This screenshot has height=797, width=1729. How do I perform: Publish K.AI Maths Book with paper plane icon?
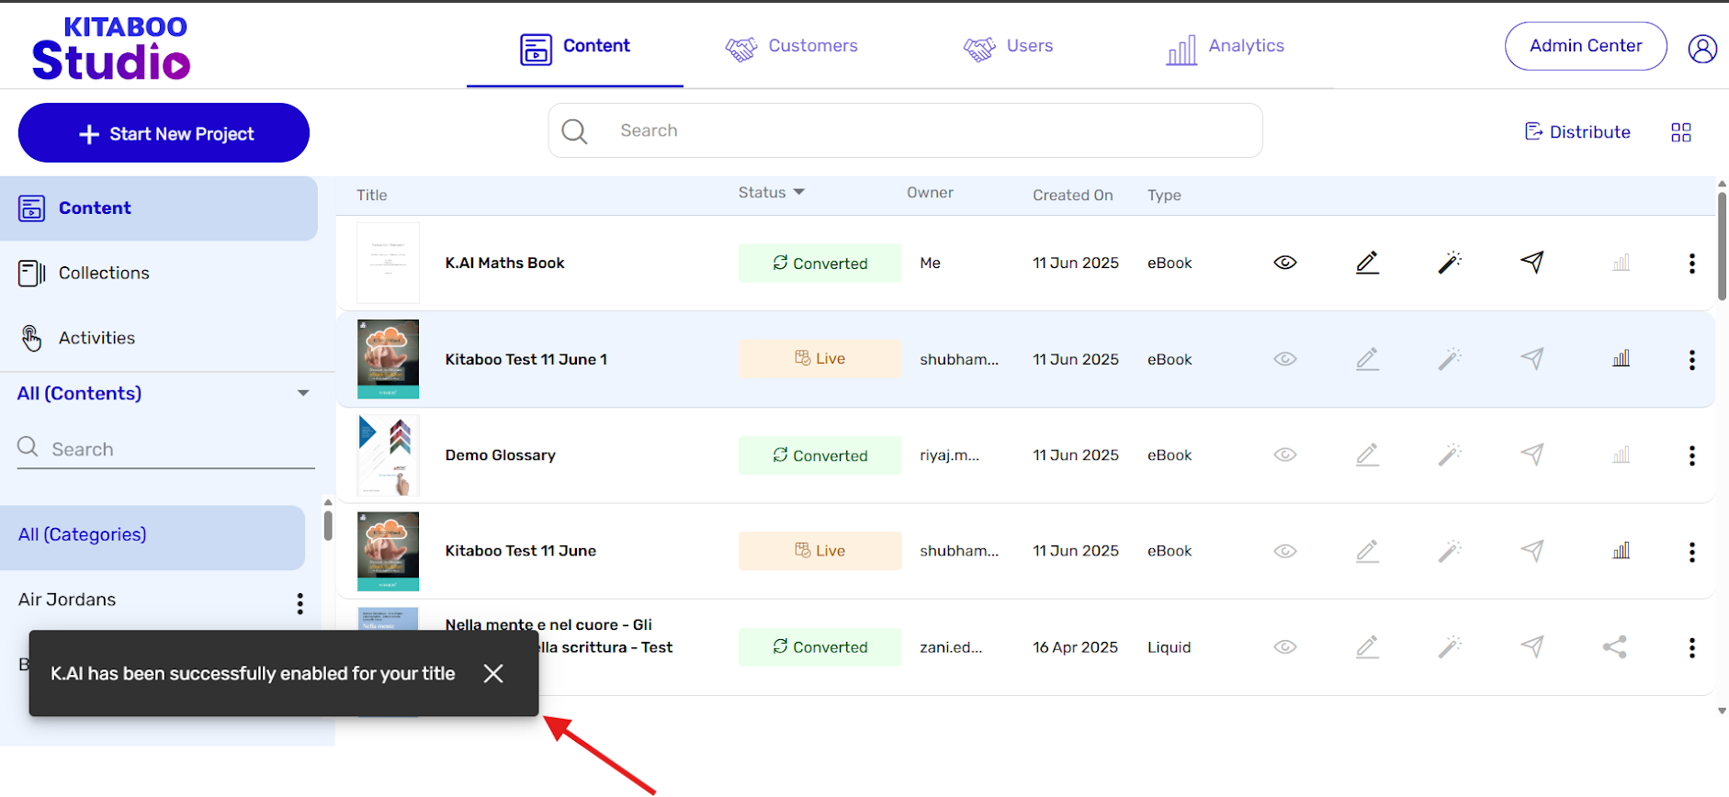(1531, 263)
